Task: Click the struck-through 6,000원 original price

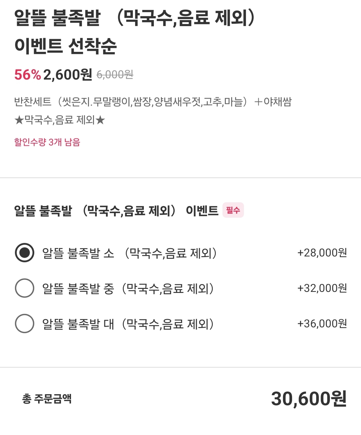Action: pos(115,75)
